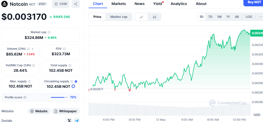The image size is (263, 122).
Task: Select the 1D time range
Action: tap(201, 17)
